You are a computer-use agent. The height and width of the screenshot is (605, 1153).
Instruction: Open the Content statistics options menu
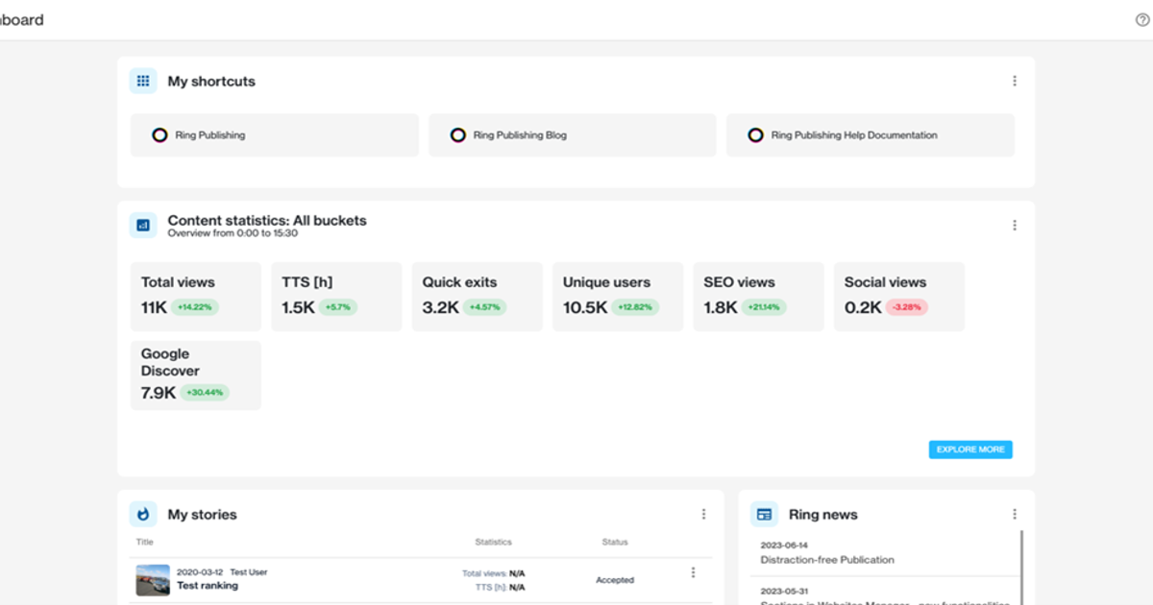[1015, 224]
